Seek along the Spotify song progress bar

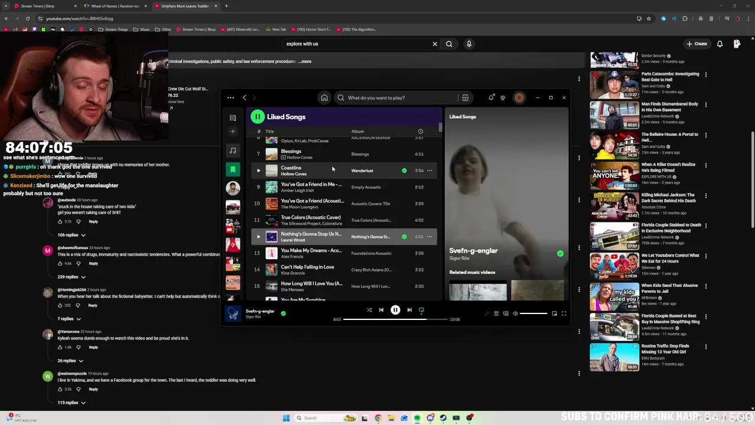tap(395, 319)
